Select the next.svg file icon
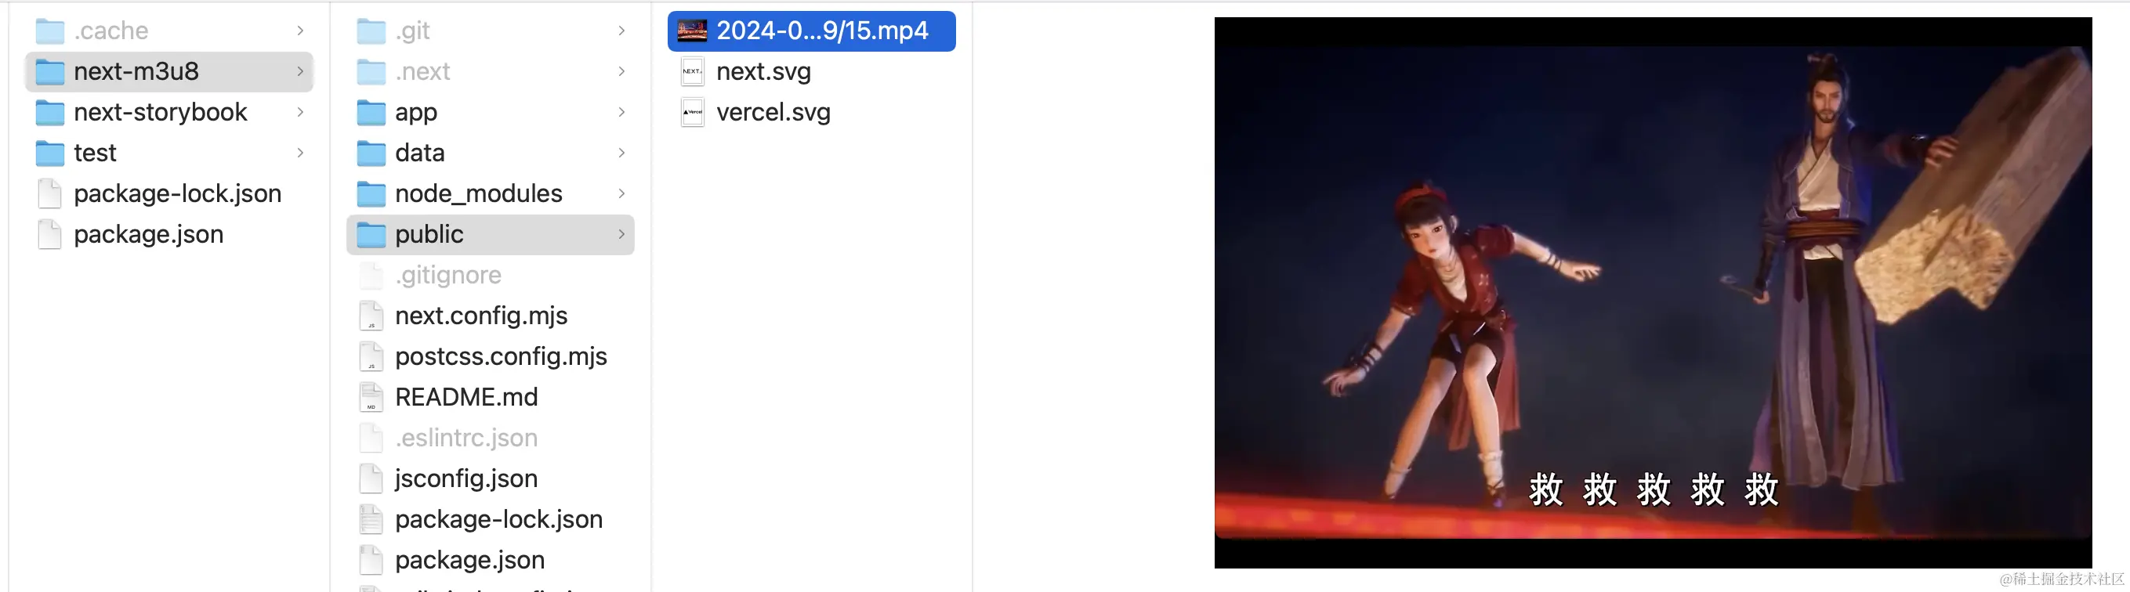The width and height of the screenshot is (2130, 592). [692, 72]
